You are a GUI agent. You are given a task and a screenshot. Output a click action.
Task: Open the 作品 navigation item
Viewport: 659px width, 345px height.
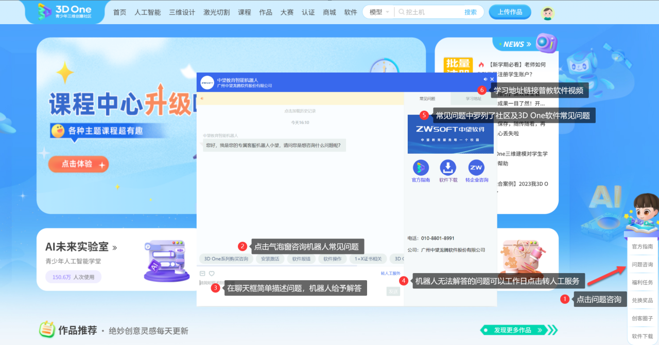click(x=266, y=12)
